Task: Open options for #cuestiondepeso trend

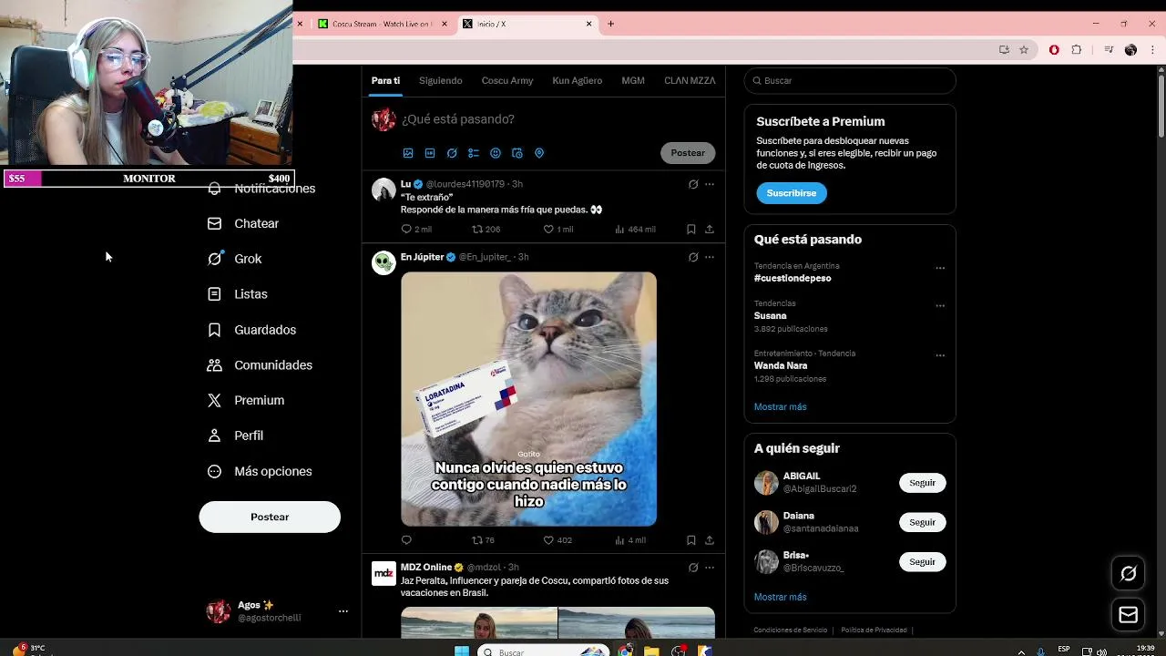Action: point(940,268)
